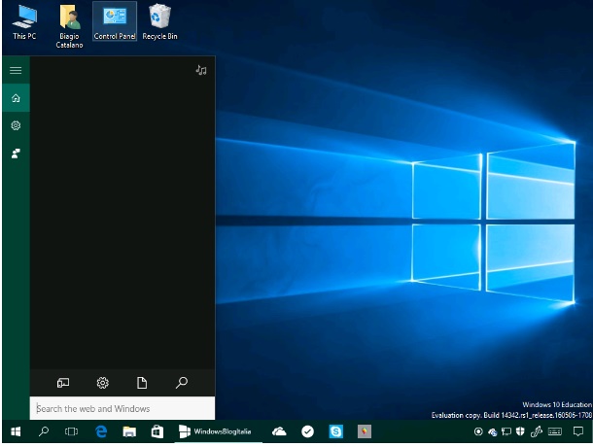Screen dimensions: 593x447
Task: Open File Explorer from the taskbar
Action: (128, 431)
